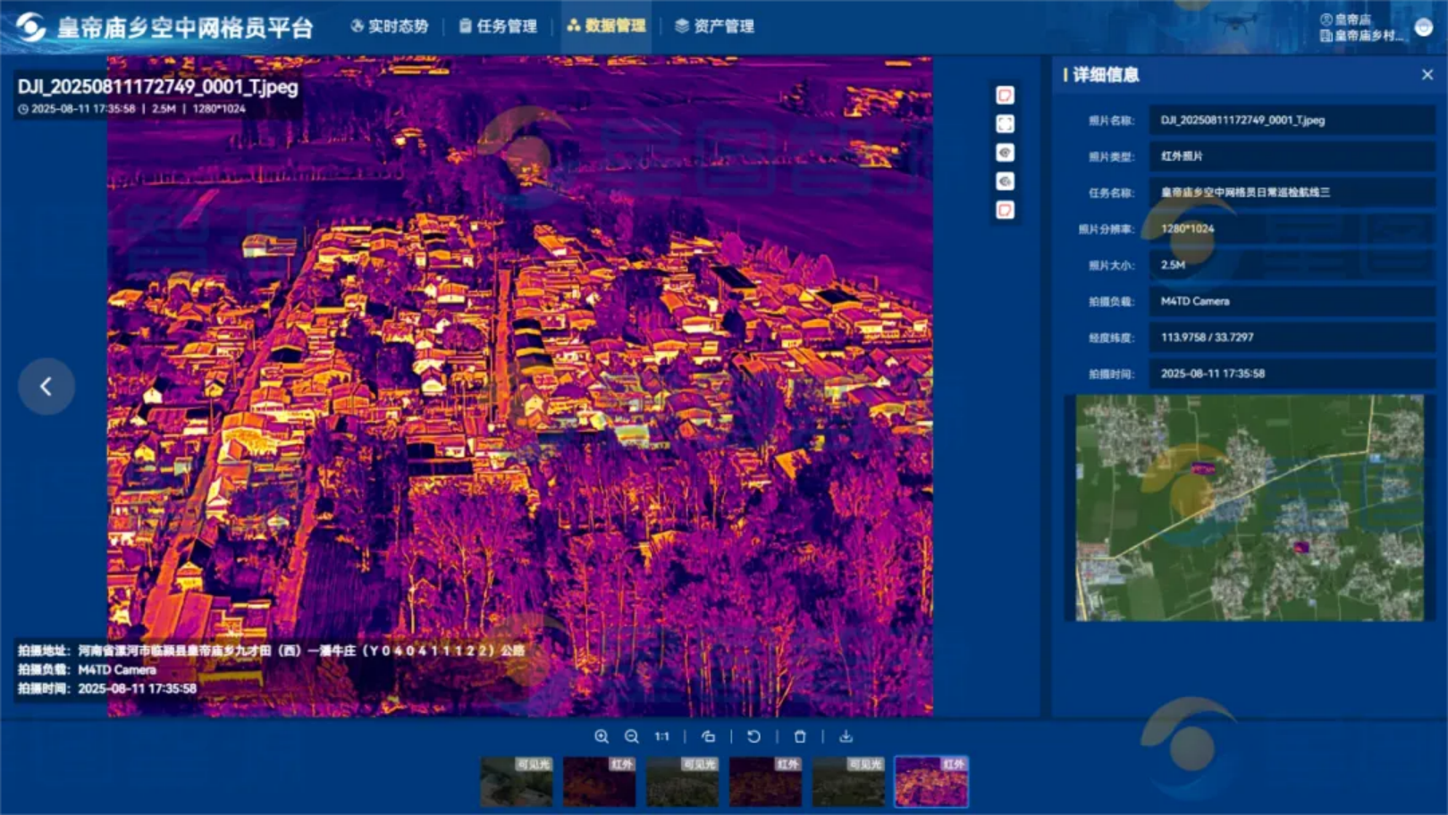Viewport: 1448px width, 815px height.
Task: Download the current infrared photo
Action: click(x=846, y=736)
